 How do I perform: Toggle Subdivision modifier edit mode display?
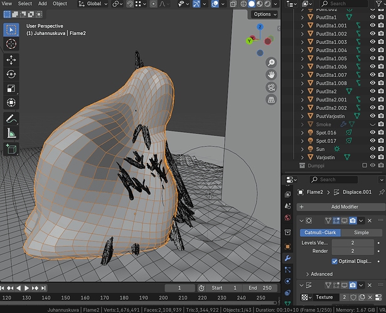(x=336, y=220)
